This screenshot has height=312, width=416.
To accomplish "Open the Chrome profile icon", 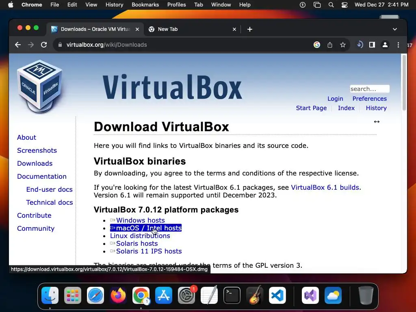I will 385,45.
